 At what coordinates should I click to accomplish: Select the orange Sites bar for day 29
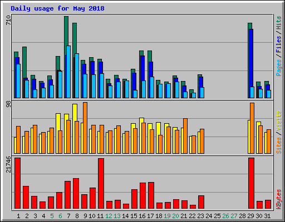point(252,128)
